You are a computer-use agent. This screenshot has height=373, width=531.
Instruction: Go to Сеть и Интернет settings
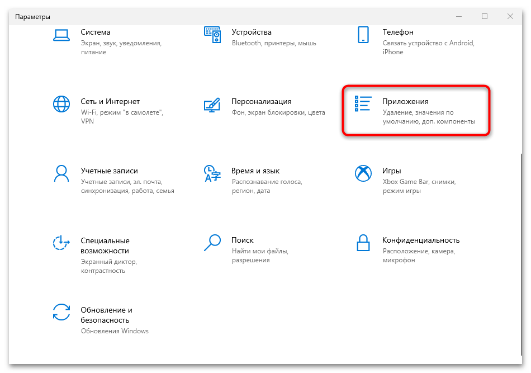point(110,101)
